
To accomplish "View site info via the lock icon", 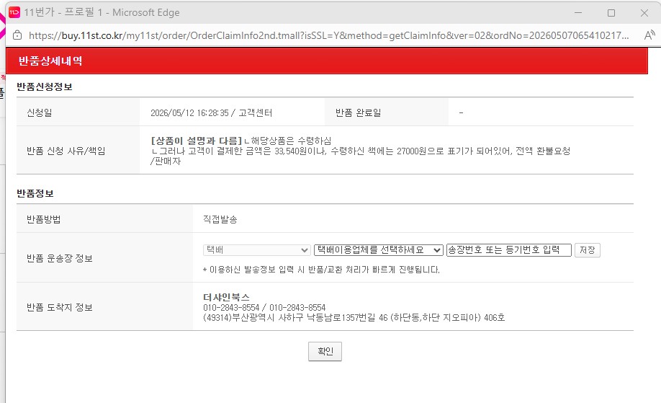I will (x=17, y=35).
